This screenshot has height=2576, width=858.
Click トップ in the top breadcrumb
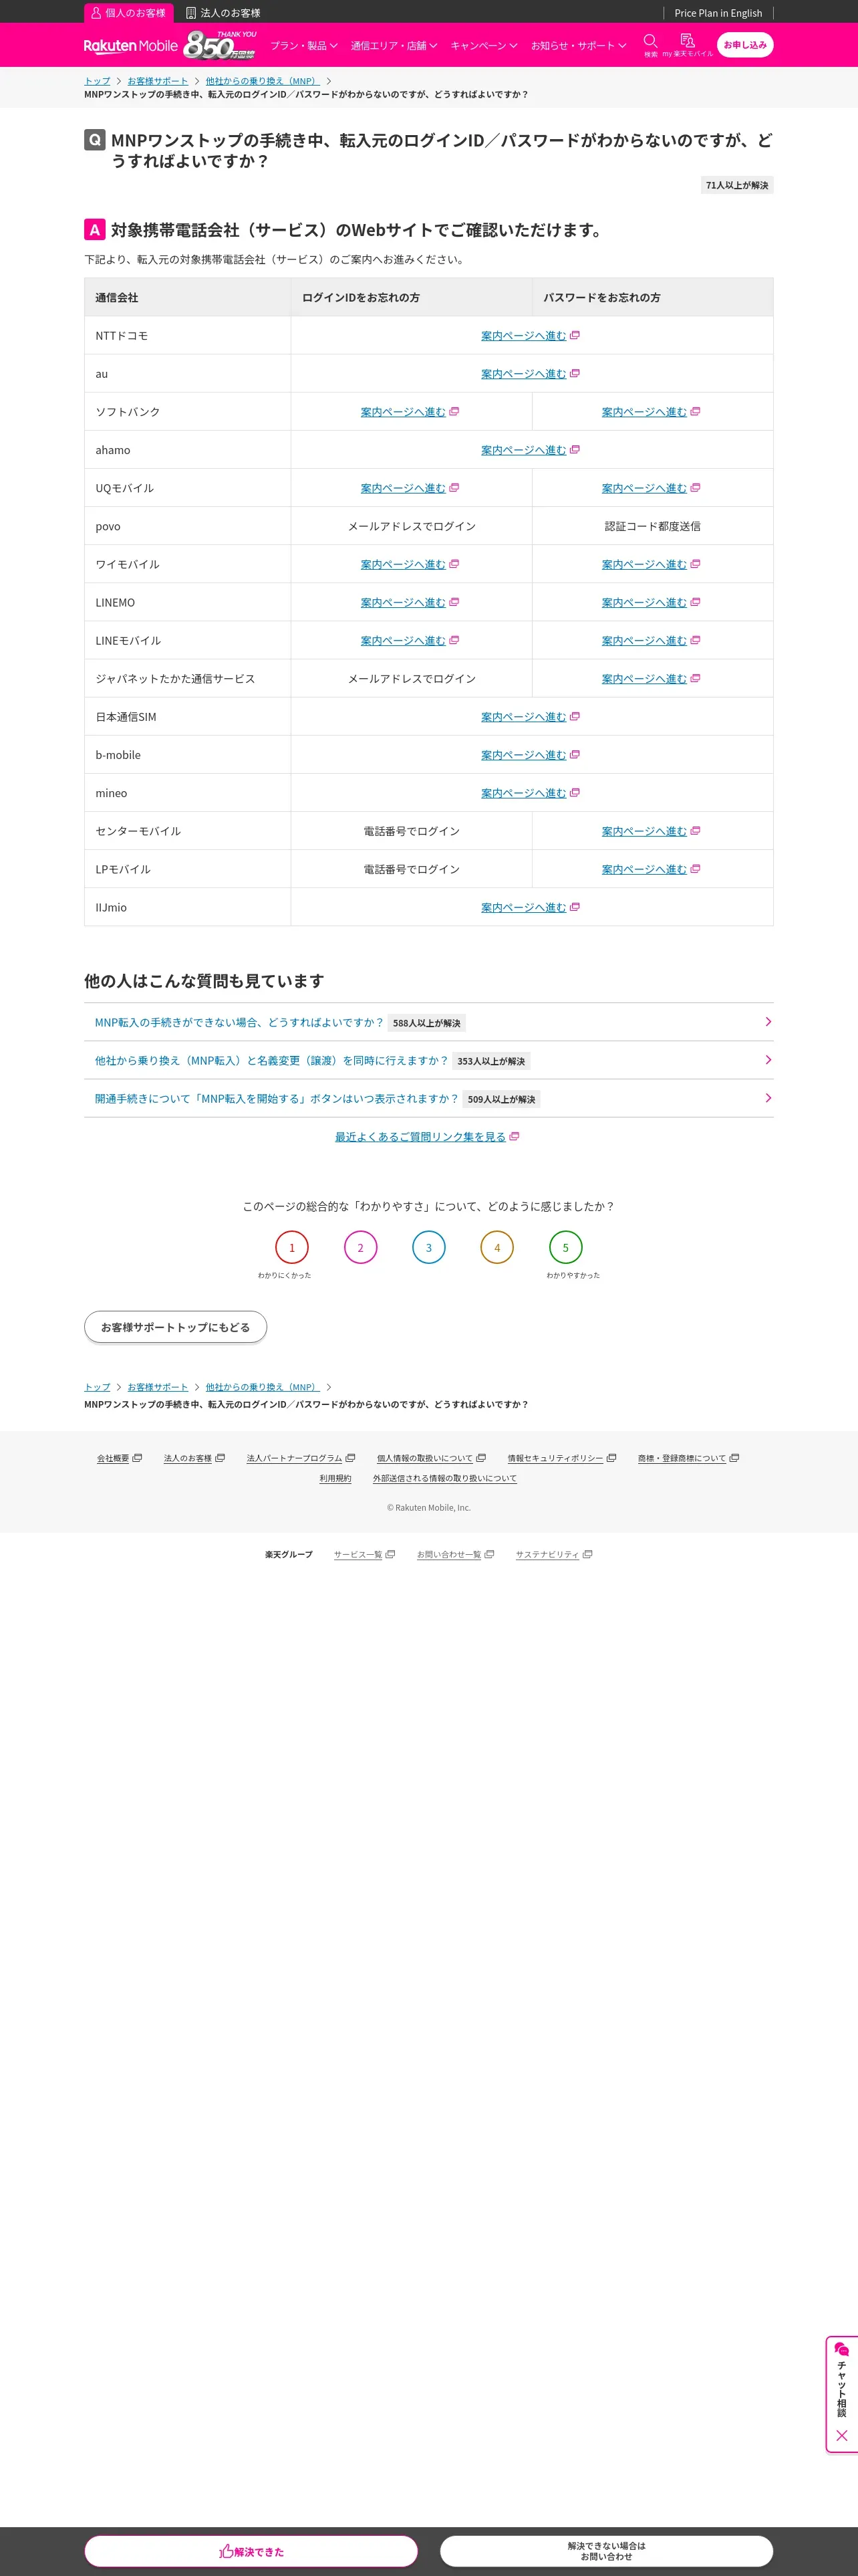click(97, 81)
